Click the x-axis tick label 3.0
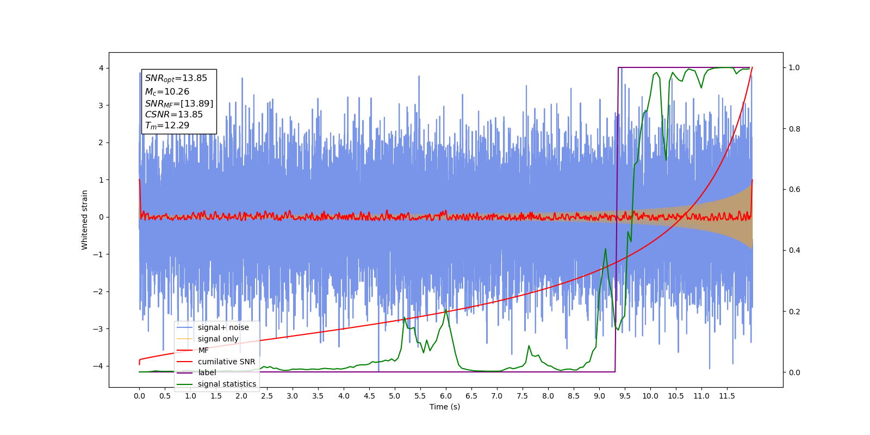The height and width of the screenshot is (435, 870). [293, 396]
